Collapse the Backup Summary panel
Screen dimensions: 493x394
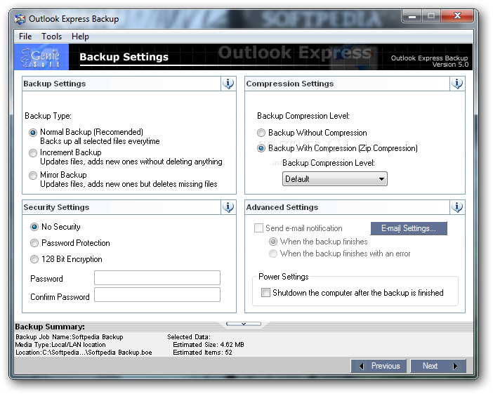244,324
